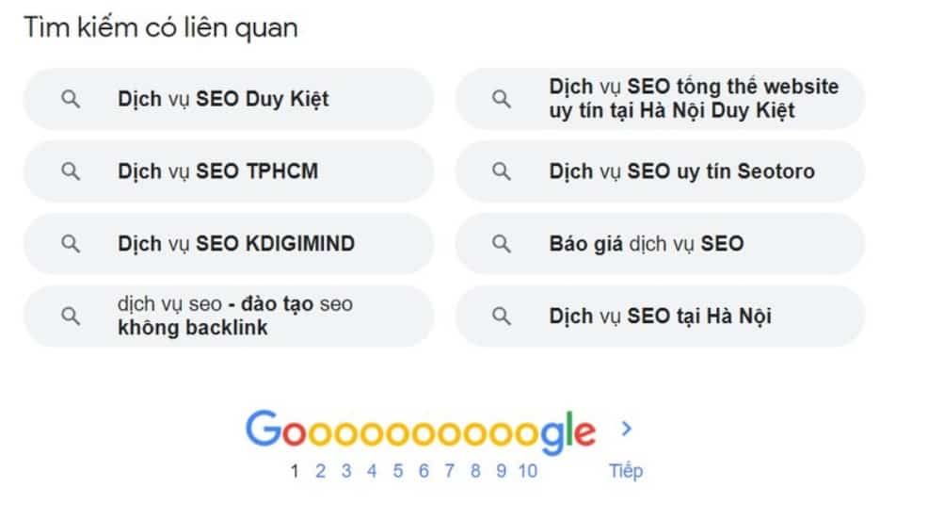Screen dimensions: 928x520
Task: Click search icon beside Dịch vụ SEO TPHCM
Action: (x=71, y=171)
